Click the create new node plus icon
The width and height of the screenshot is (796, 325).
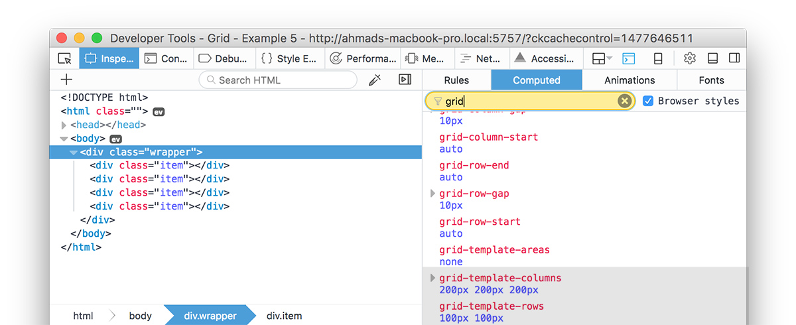(x=66, y=80)
